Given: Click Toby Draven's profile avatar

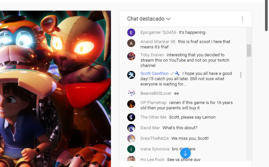Looking at the screenshot, I should 131,56.
